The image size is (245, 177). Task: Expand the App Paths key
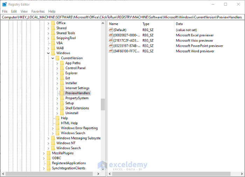point(57,63)
